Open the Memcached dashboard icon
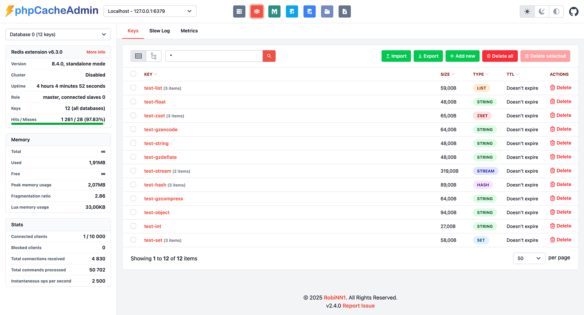The height and width of the screenshot is (315, 584). 274,12
